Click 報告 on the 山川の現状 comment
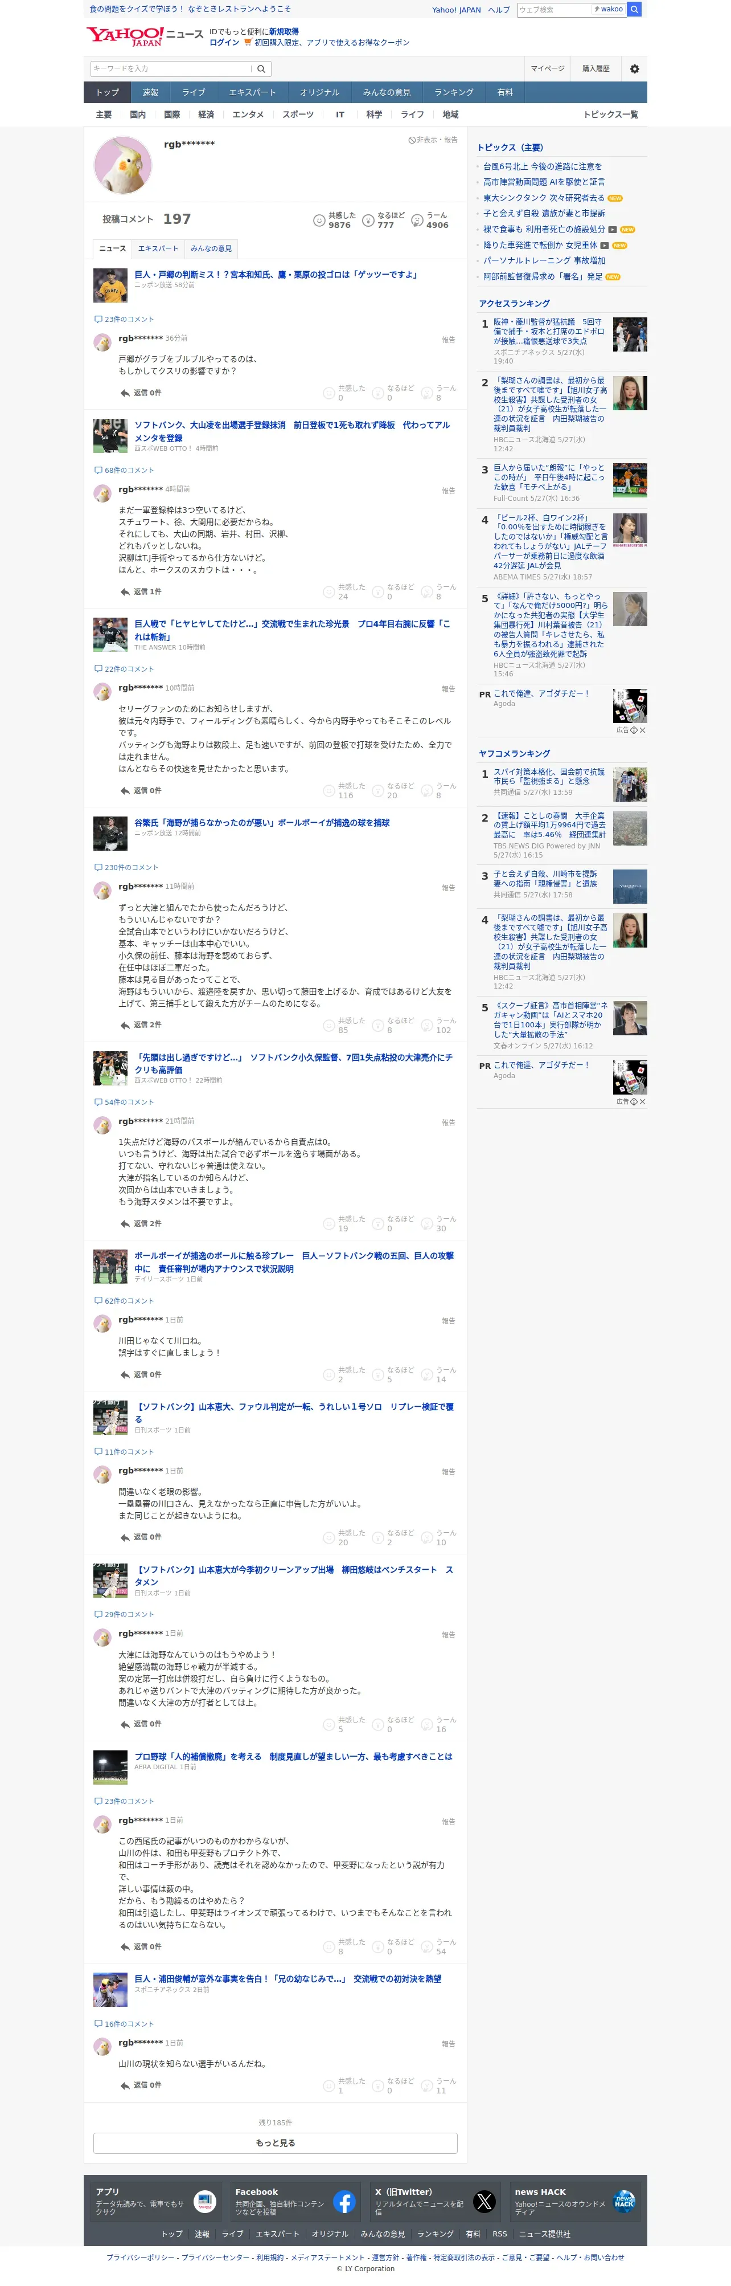Viewport: 731px width, 2286px height. pyautogui.click(x=449, y=2044)
